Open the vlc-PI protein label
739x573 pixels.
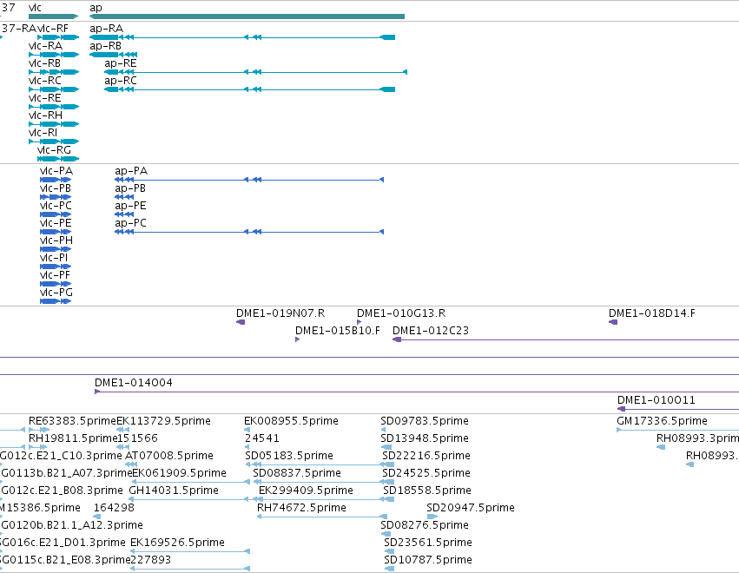click(x=54, y=258)
